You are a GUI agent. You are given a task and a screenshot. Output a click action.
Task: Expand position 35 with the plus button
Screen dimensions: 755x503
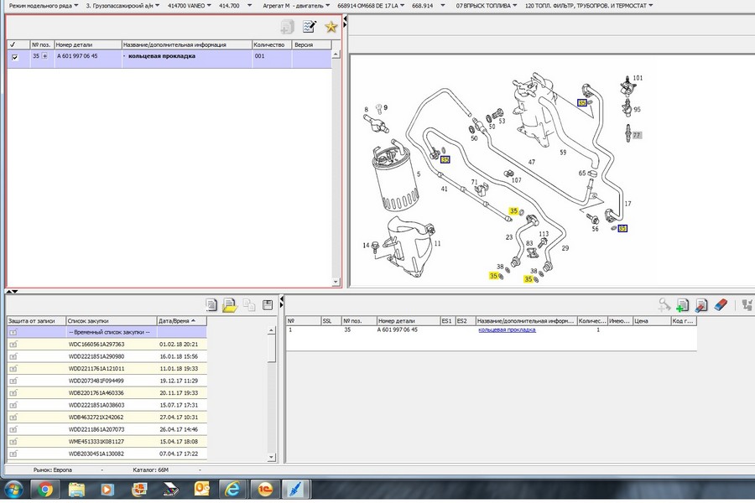45,56
